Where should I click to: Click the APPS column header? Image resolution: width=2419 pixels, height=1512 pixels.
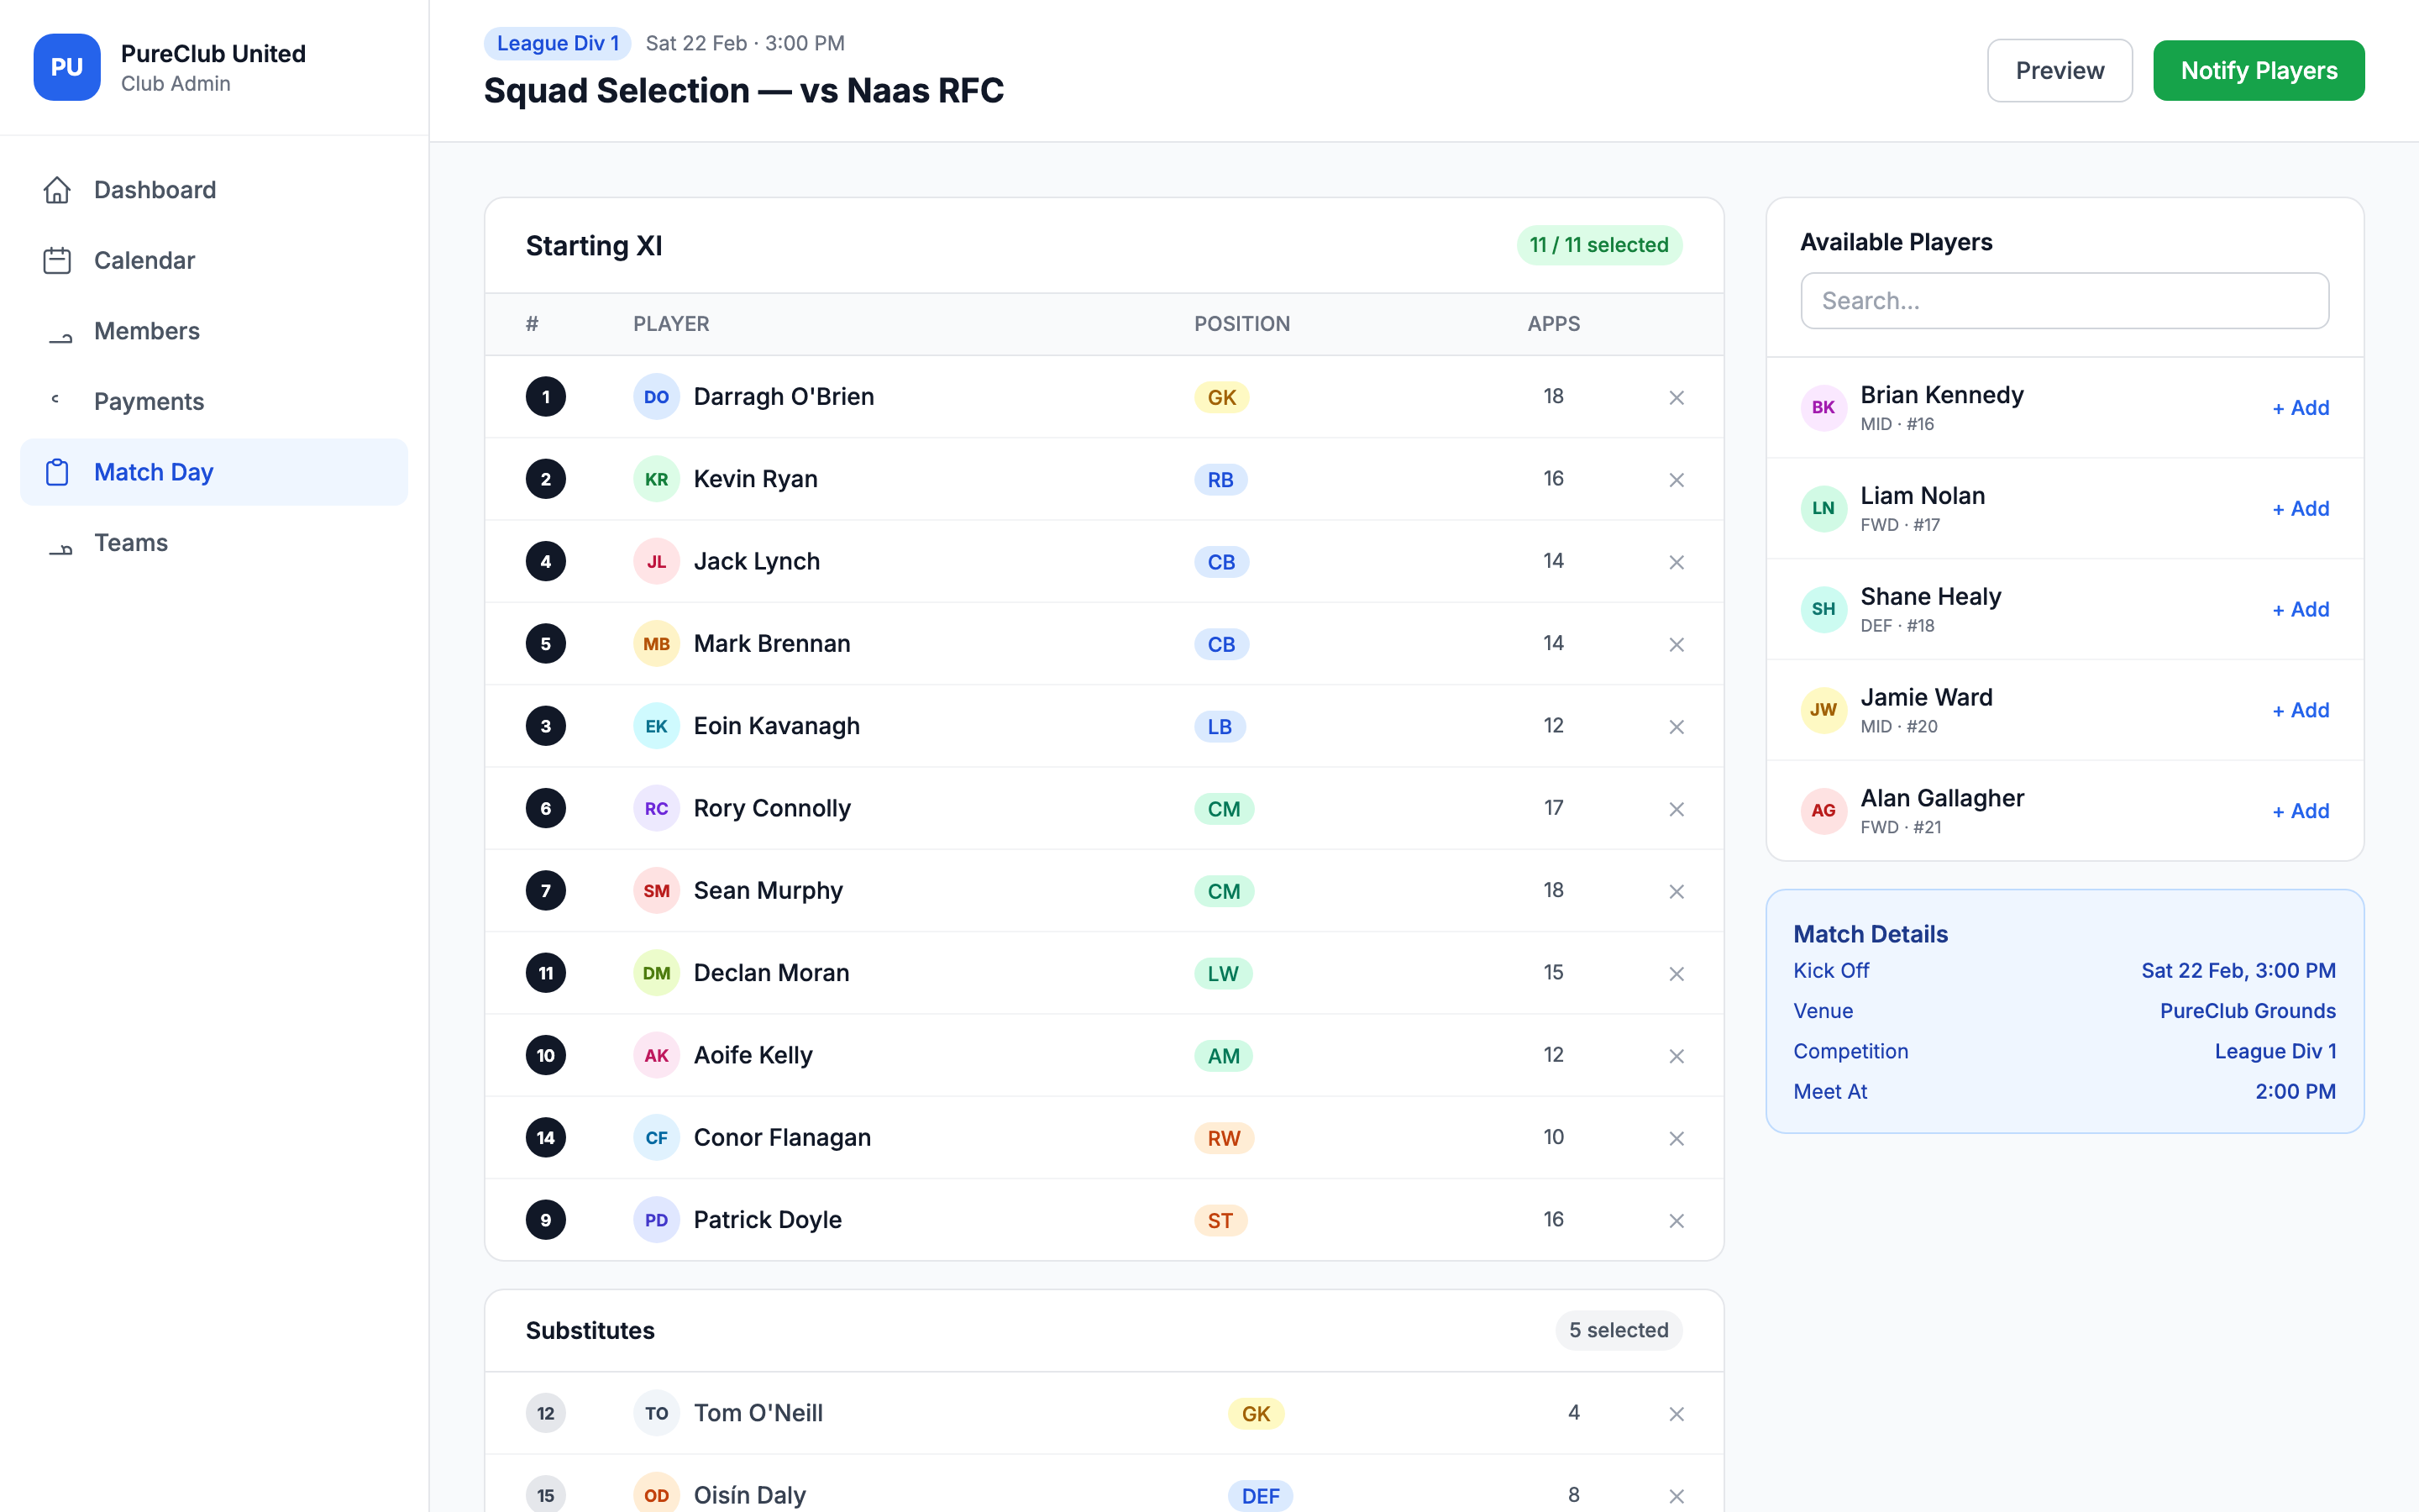tap(1553, 324)
